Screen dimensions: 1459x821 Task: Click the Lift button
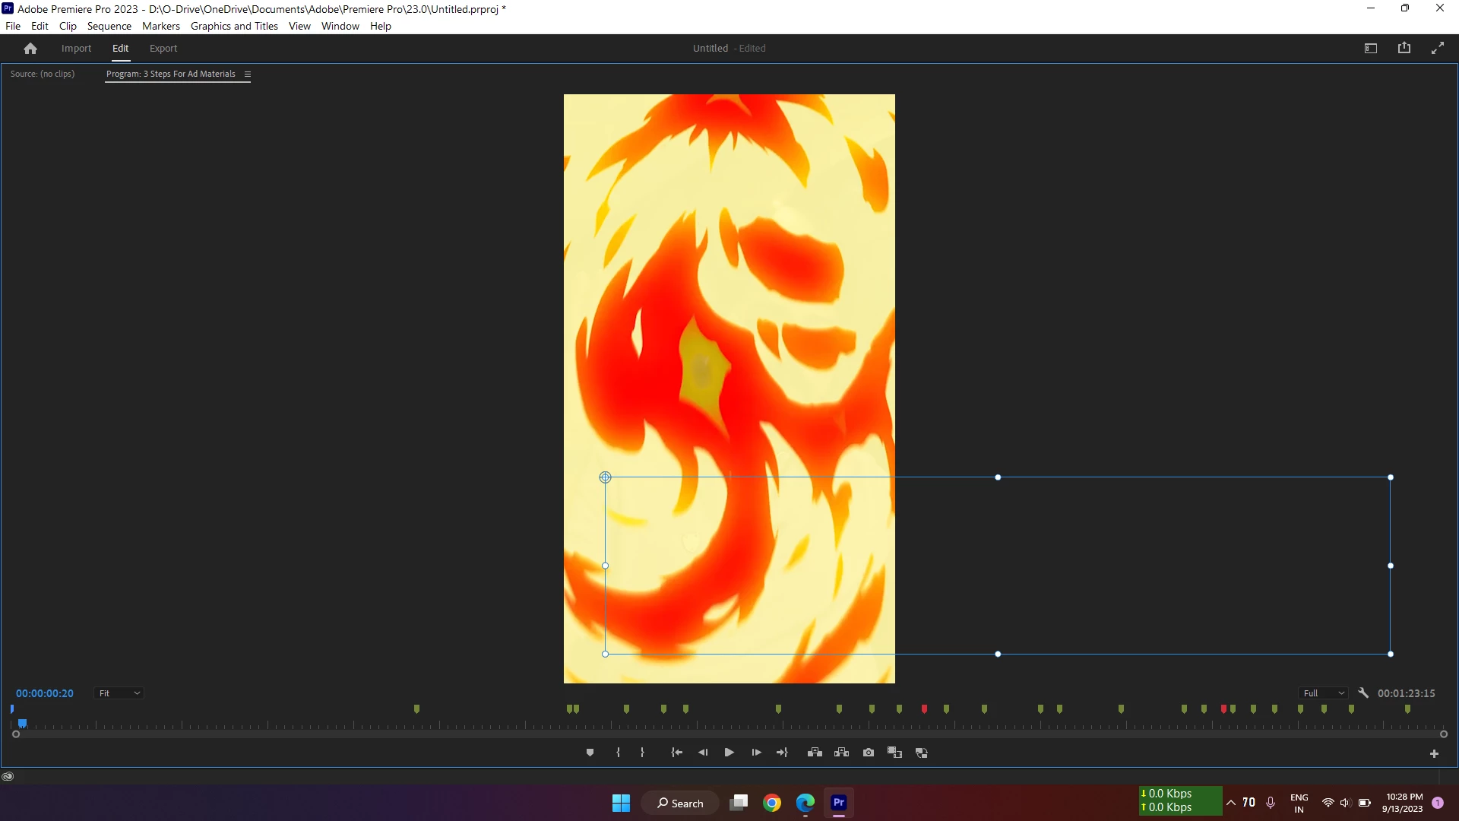[815, 753]
